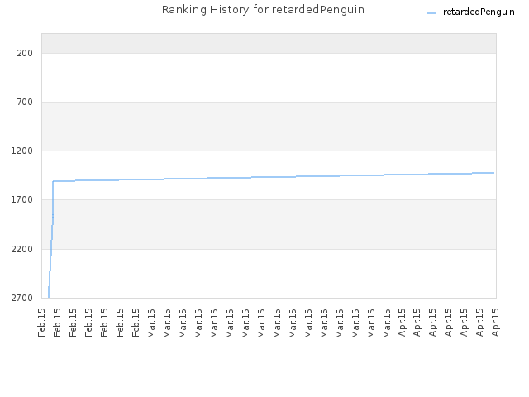This screenshot has width=529, height=397.
Task: Click the ranking line's right end point
Action: click(493, 173)
